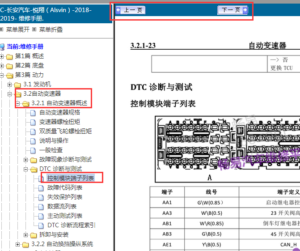
Task: Select the 当前:维修手册 root node
Action: coord(25,47)
